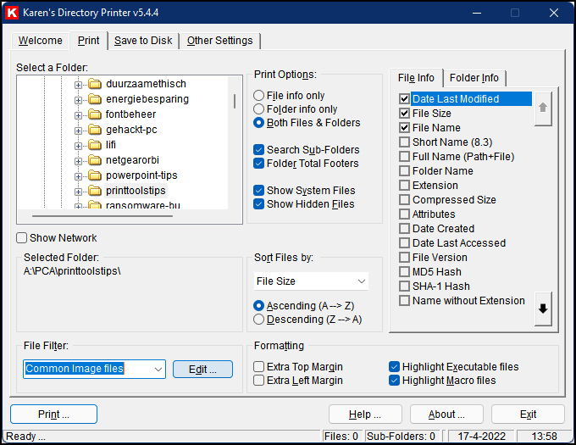Select Folder info only radio button
576x445 pixels.
coord(258,109)
